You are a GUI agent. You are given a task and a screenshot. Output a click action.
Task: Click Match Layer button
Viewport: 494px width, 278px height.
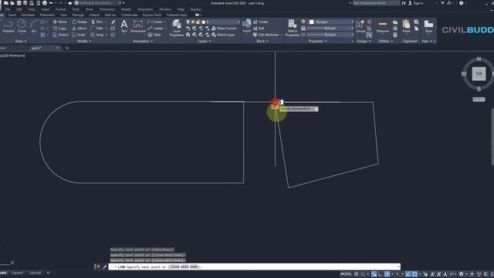tap(223, 35)
